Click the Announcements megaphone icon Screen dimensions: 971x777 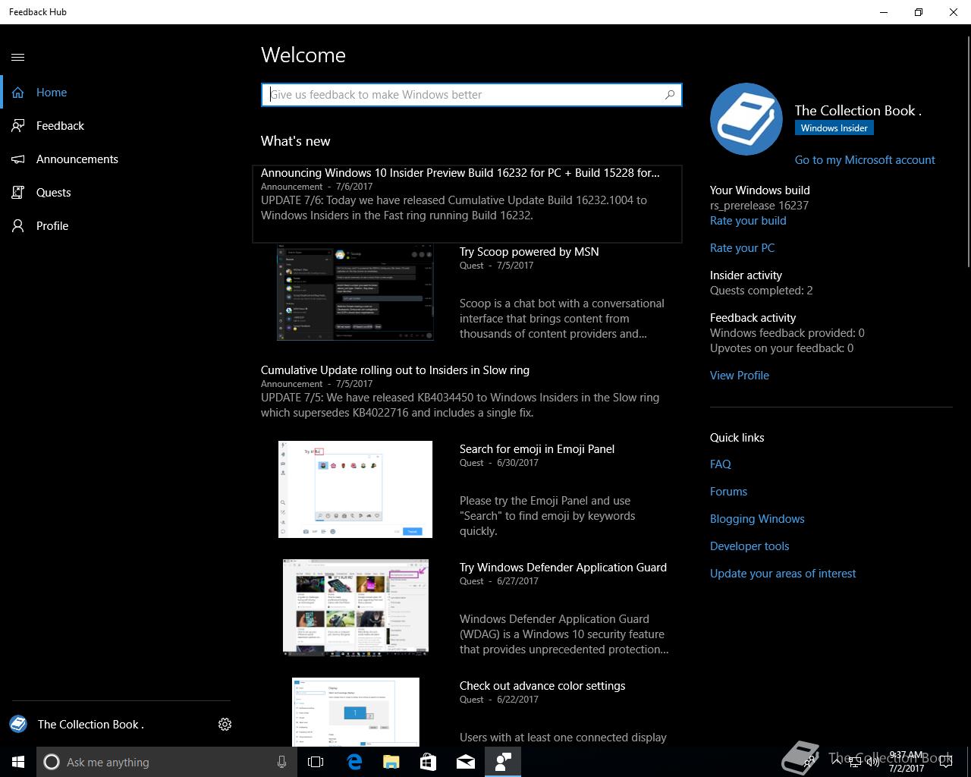(x=18, y=159)
